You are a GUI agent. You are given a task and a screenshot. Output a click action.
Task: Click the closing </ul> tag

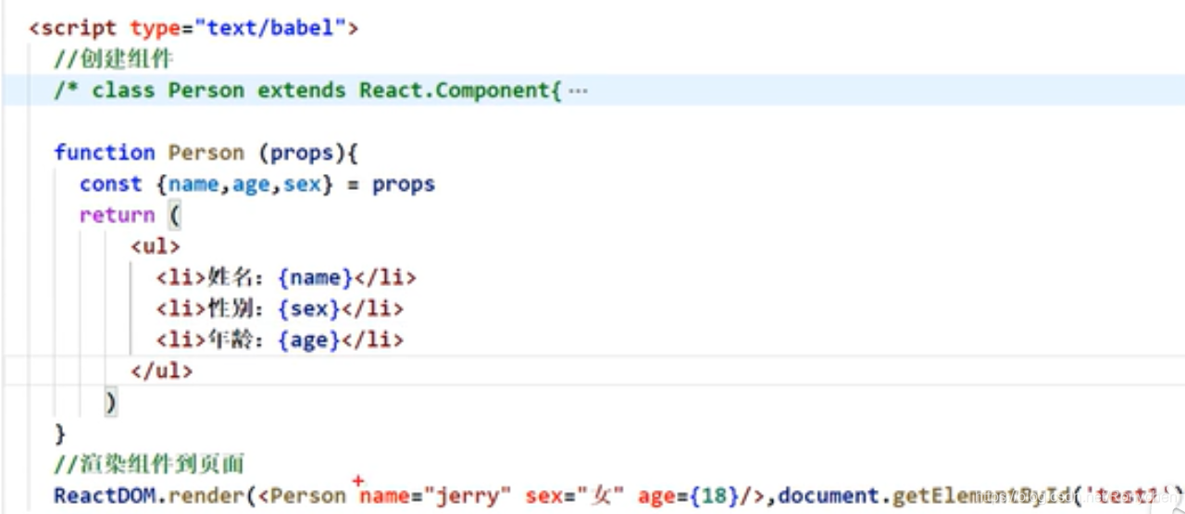(x=162, y=371)
